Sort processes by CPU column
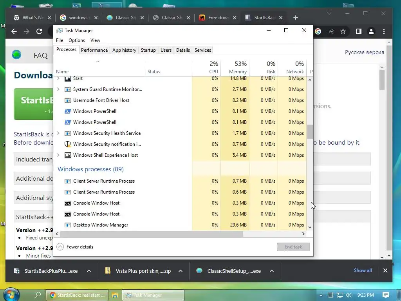 (x=206, y=67)
